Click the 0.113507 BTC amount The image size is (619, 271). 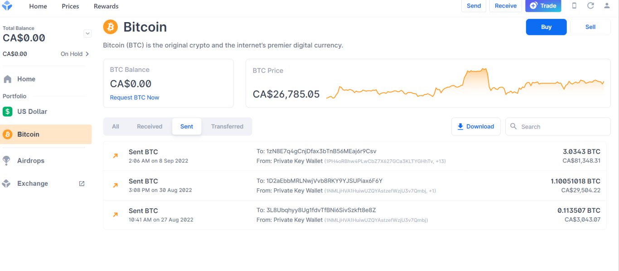pos(579,210)
